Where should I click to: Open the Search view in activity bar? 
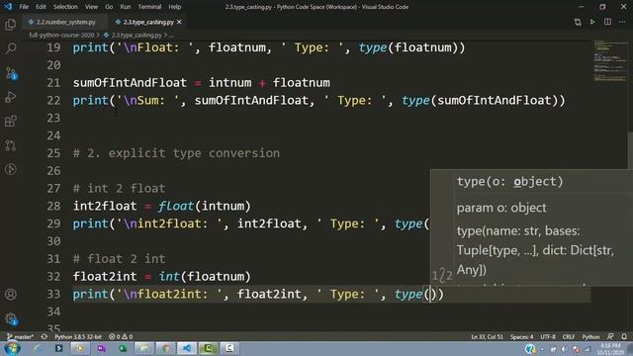pyautogui.click(x=11, y=48)
